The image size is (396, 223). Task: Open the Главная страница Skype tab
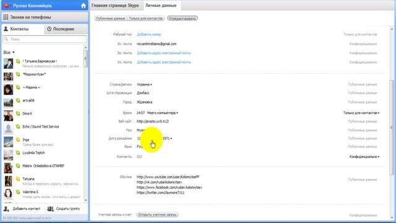[x=115, y=6]
